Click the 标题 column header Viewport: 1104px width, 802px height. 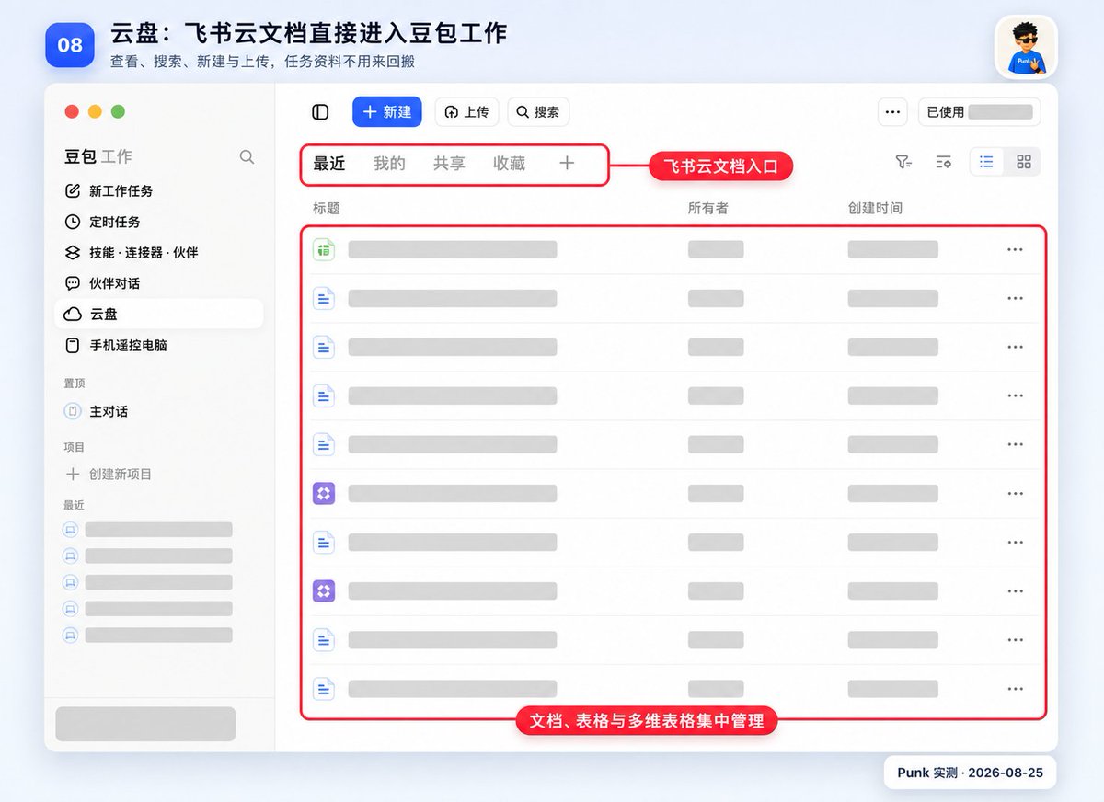[327, 209]
